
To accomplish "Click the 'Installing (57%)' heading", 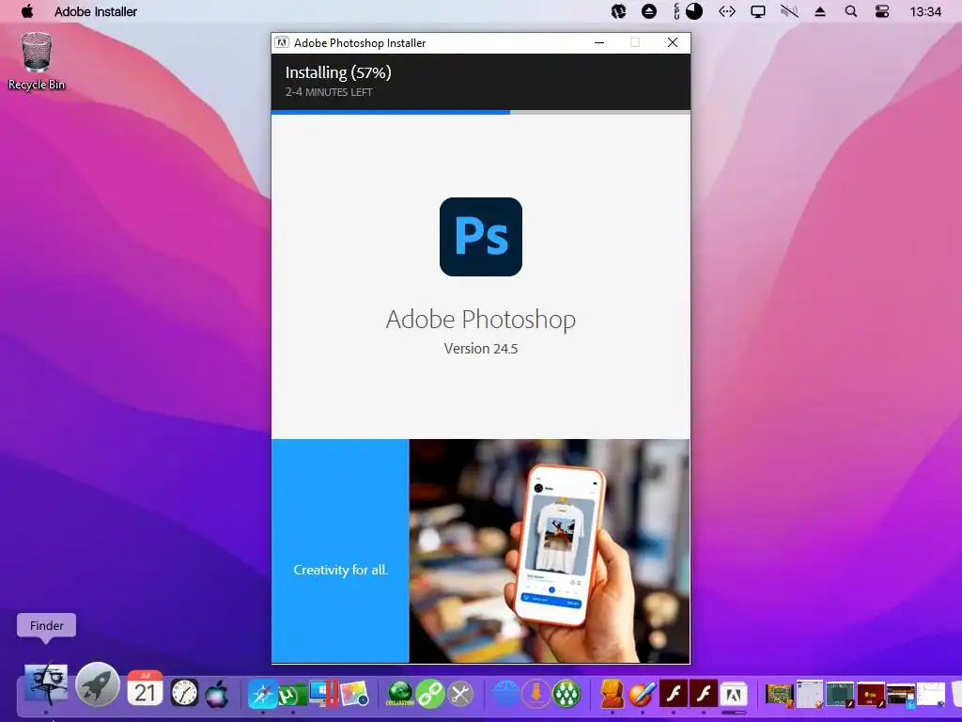I will tap(338, 72).
